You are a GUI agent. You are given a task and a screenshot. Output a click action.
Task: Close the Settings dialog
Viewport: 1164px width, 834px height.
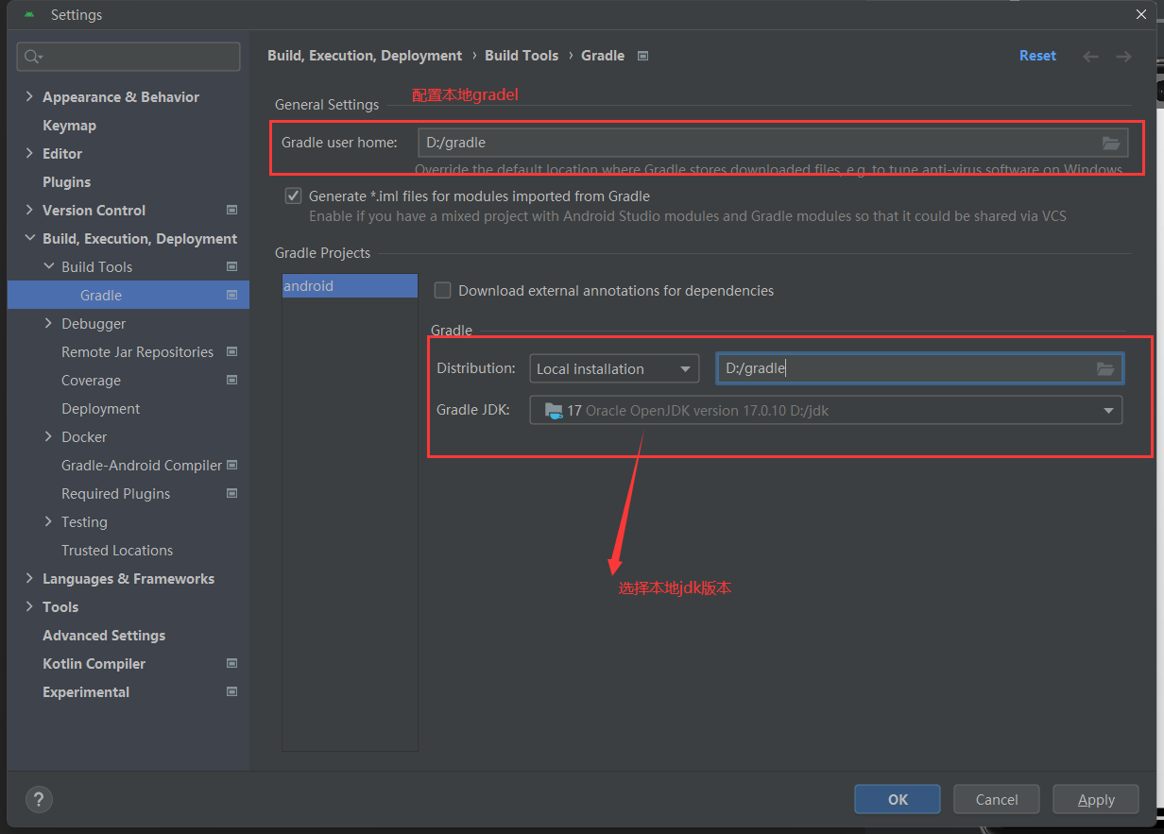click(1141, 14)
